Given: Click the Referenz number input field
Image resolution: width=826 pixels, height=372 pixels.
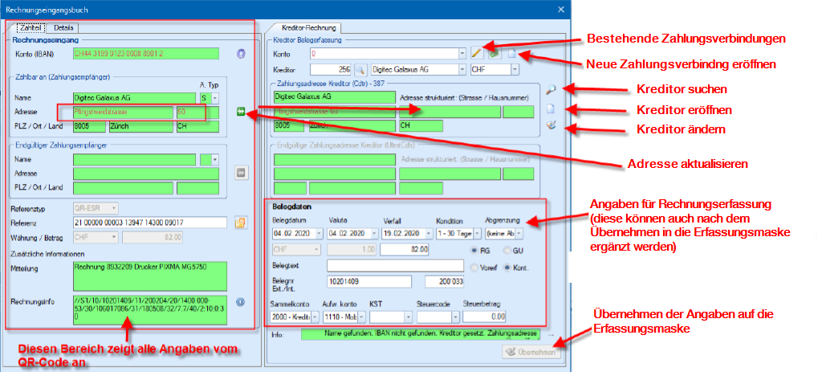Looking at the screenshot, I should pyautogui.click(x=150, y=223).
